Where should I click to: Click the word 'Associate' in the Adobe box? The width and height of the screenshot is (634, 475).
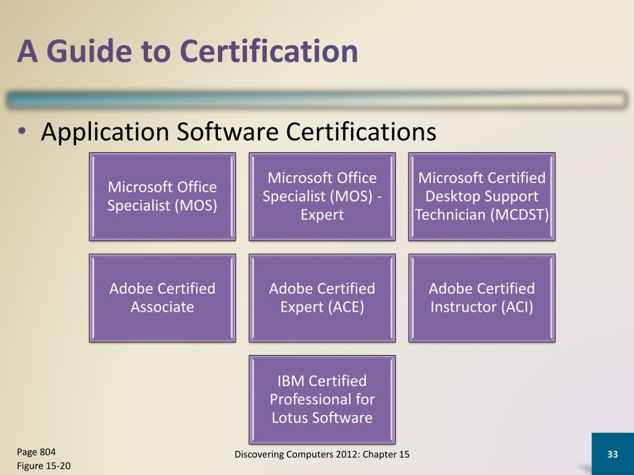pyautogui.click(x=162, y=307)
